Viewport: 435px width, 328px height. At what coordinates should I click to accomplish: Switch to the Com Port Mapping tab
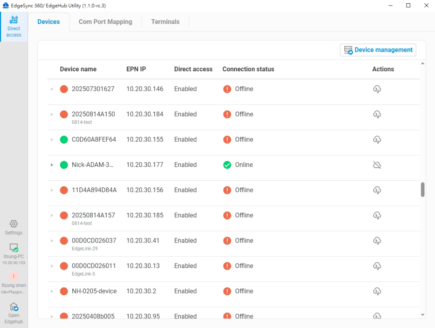(105, 21)
